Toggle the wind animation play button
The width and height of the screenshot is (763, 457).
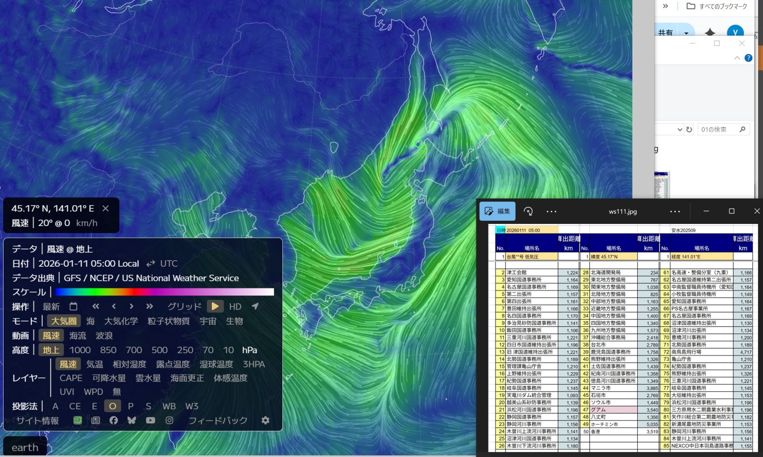215,306
